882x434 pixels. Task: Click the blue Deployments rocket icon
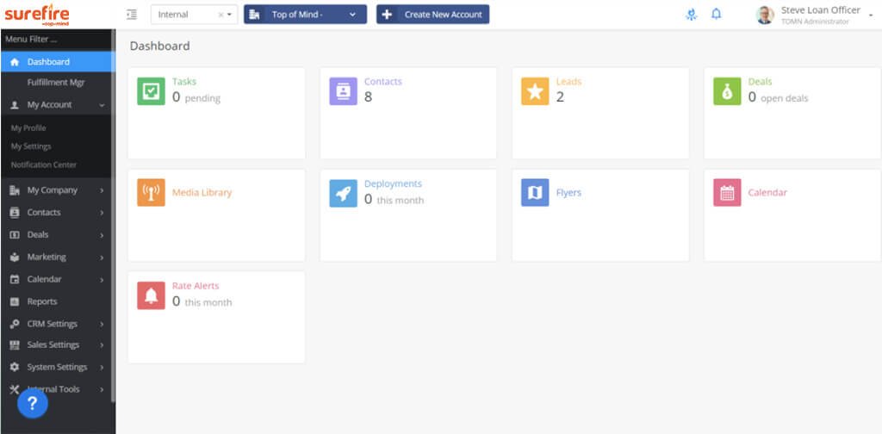pyautogui.click(x=343, y=193)
